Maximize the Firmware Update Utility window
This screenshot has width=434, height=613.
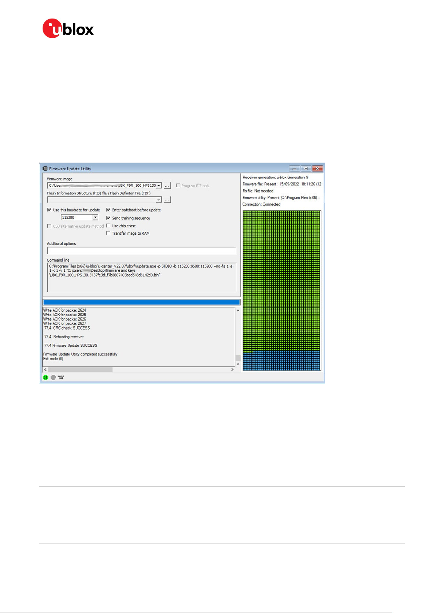coord(306,169)
